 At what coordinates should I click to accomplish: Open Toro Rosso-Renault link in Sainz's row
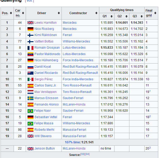tap(77, 85)
